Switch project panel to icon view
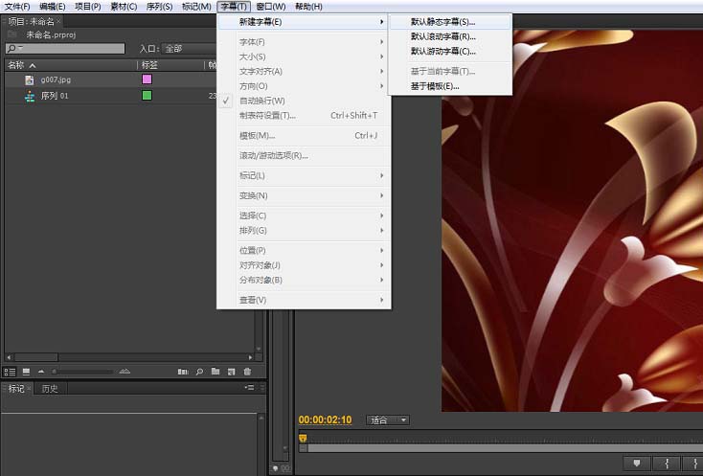Screen dimensions: 703x476 click(26, 371)
